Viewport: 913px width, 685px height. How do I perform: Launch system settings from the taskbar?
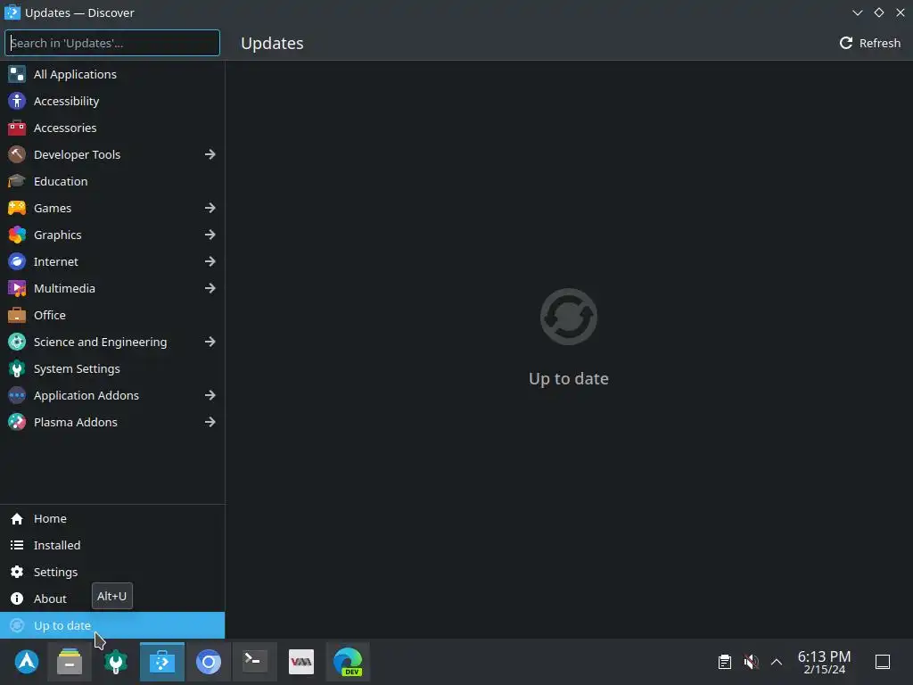(x=116, y=662)
